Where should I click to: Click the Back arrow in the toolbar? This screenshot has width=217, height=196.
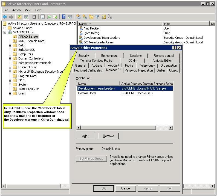pos(5,17)
